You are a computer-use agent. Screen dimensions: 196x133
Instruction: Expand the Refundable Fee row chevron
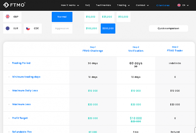point(9,132)
